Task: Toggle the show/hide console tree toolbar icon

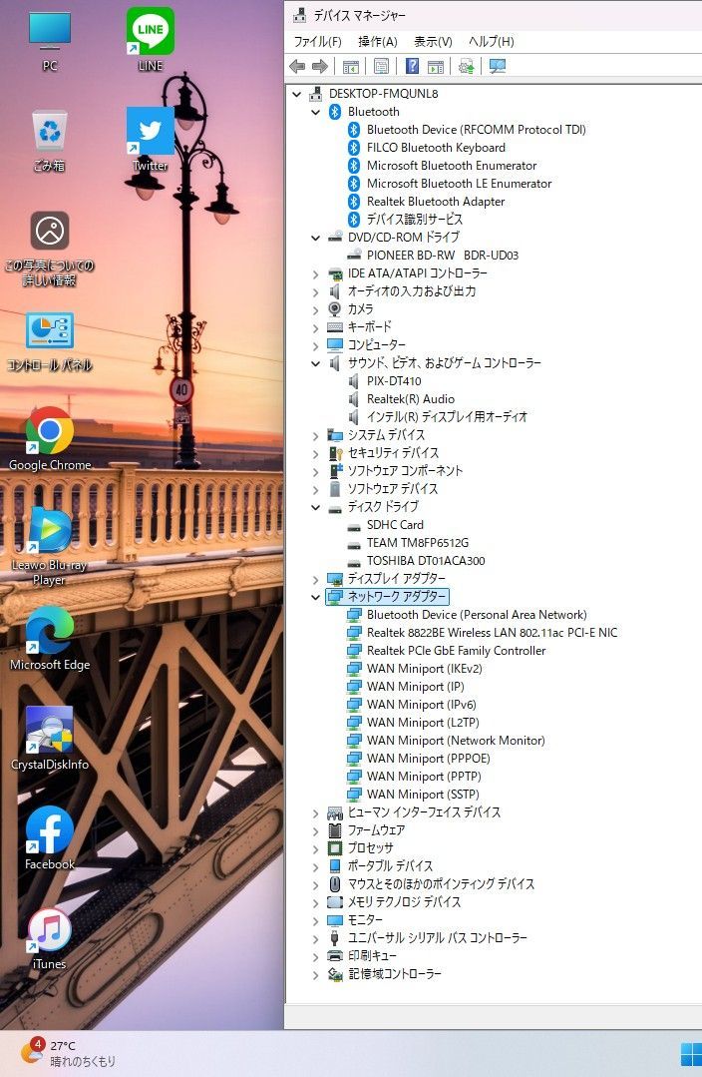Action: 351,66
